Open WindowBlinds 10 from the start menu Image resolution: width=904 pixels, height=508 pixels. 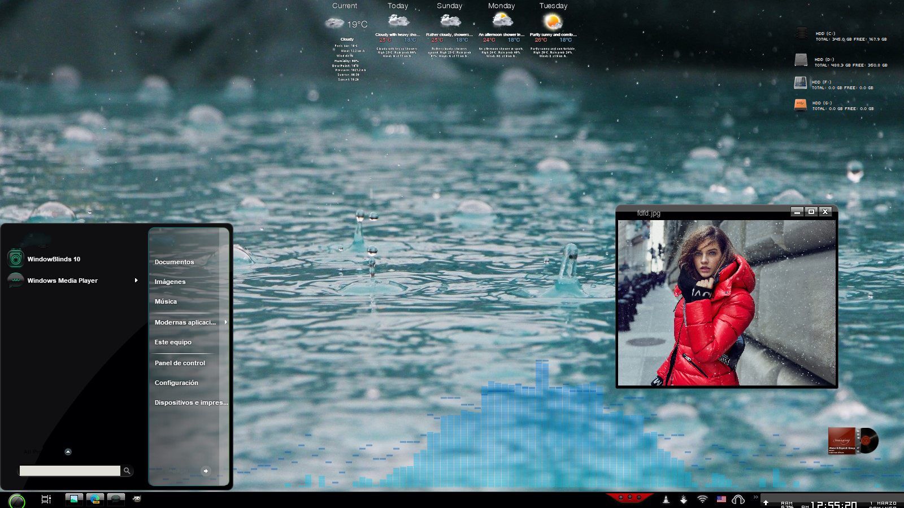tap(54, 259)
